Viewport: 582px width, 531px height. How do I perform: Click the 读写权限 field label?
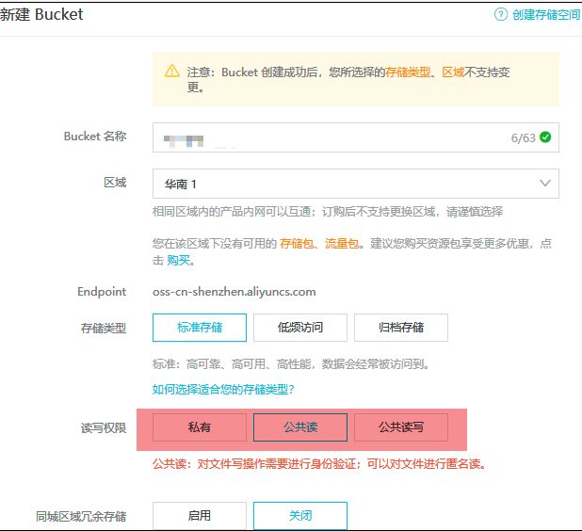click(104, 427)
